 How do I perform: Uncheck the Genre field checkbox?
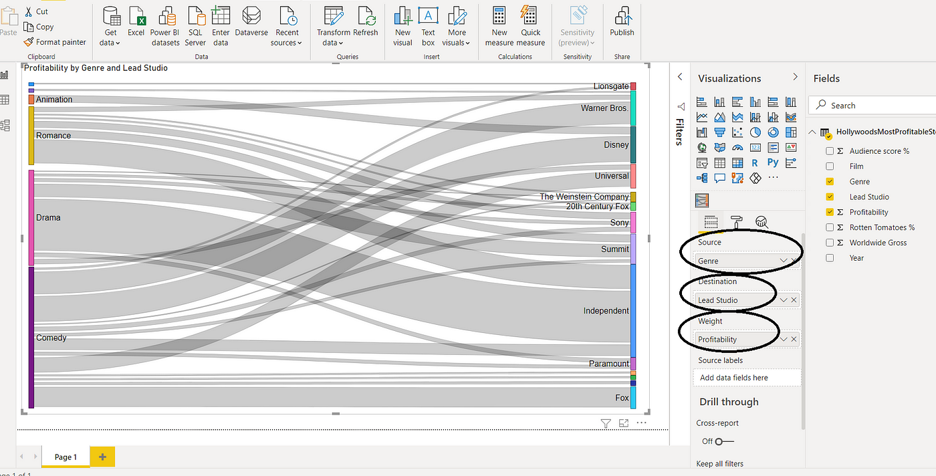coord(830,182)
